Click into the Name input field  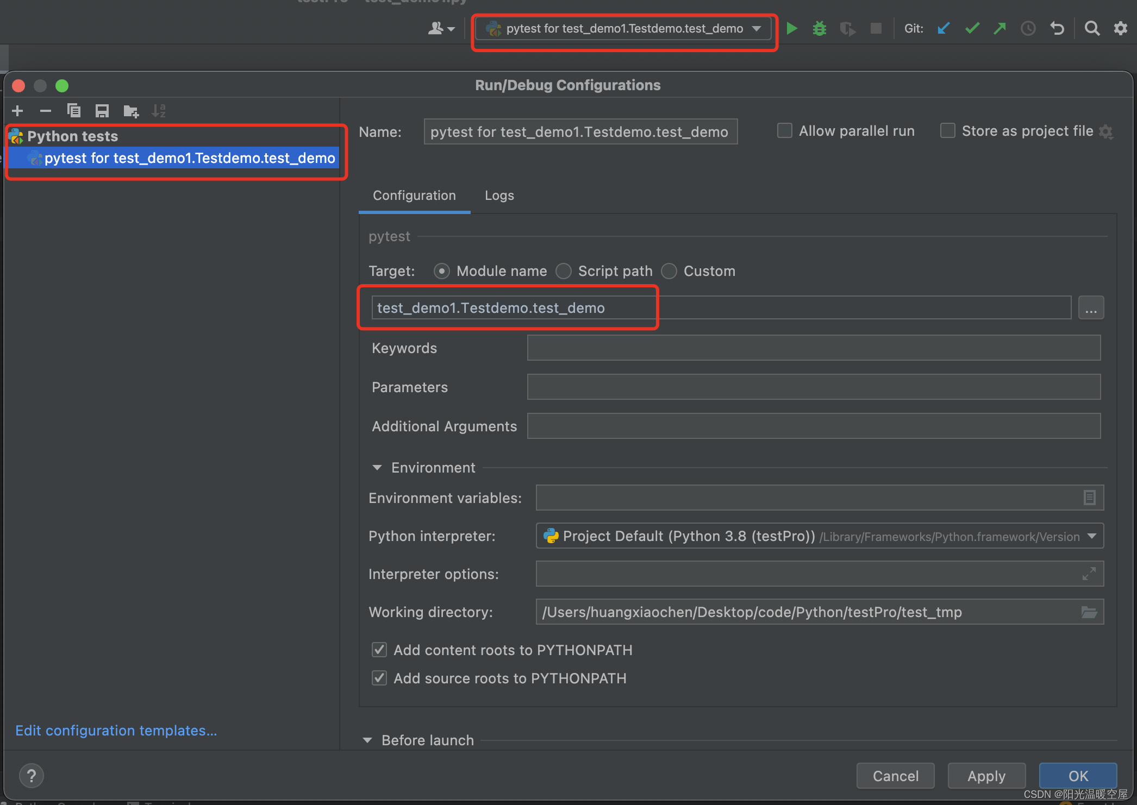580,131
